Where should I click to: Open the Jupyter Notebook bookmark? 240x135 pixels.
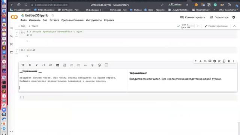pyautogui.click(x=179, y=10)
